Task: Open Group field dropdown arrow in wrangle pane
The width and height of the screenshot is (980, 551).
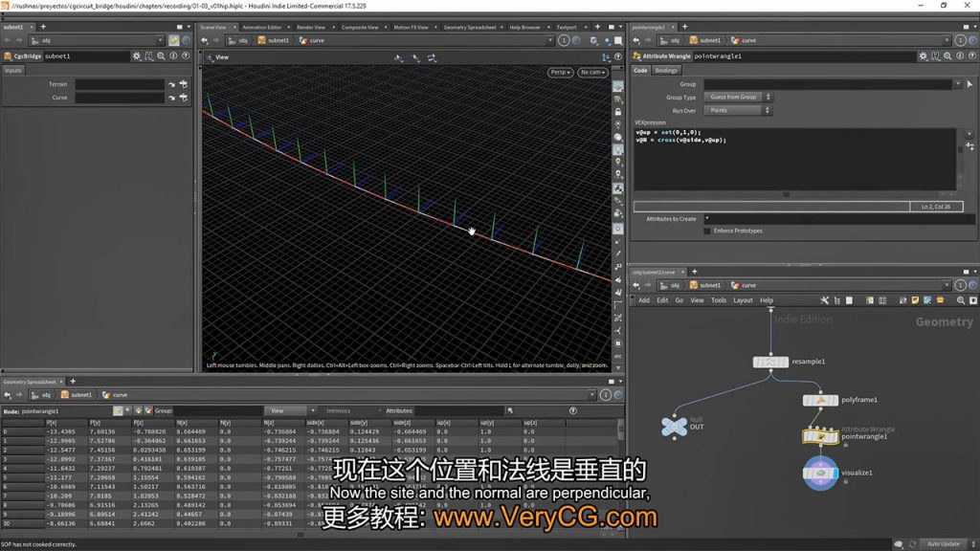Action: coord(957,84)
